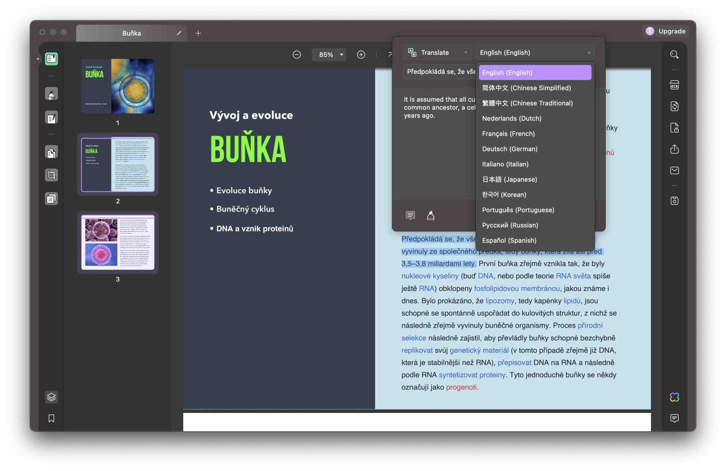Switch to the Buňka document tab
This screenshot has height=471, width=726.
click(132, 33)
